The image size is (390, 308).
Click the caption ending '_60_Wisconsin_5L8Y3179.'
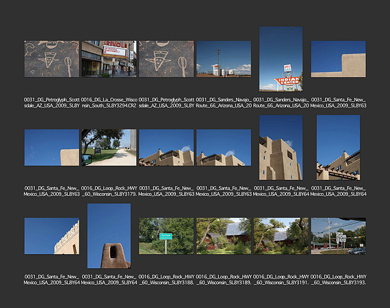pyautogui.click(x=109, y=191)
